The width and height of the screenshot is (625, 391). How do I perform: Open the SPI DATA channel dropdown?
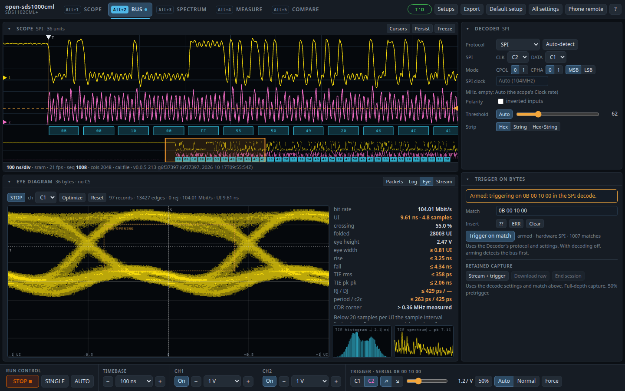coord(556,57)
